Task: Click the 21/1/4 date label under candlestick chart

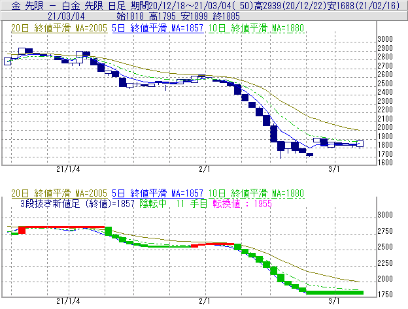Action: click(x=68, y=169)
